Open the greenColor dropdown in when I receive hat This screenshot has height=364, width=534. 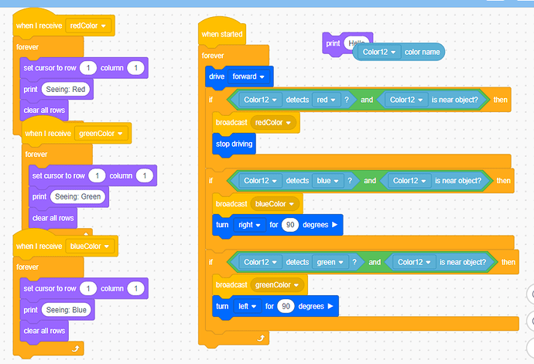101,134
